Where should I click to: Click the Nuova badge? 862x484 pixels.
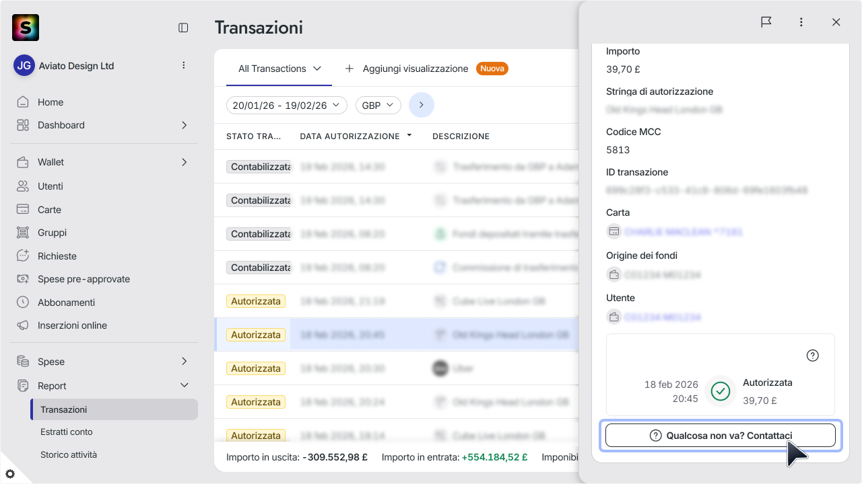492,69
